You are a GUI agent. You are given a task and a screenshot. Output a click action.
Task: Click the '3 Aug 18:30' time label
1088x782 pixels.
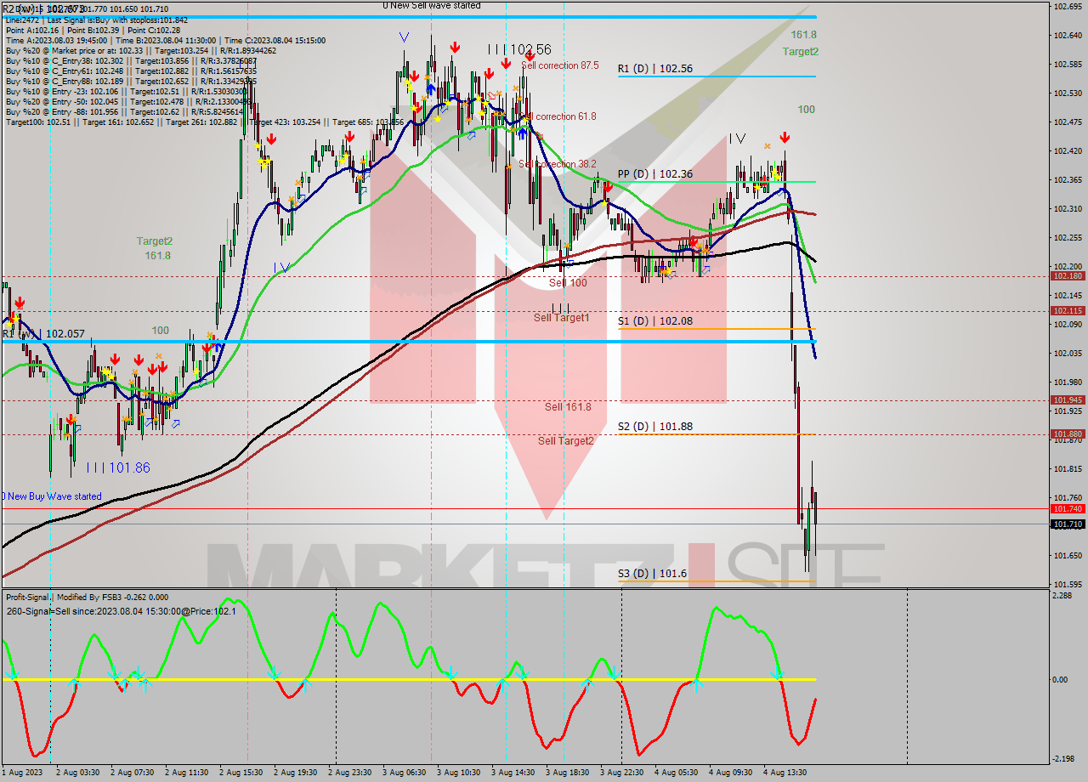pyautogui.click(x=567, y=773)
